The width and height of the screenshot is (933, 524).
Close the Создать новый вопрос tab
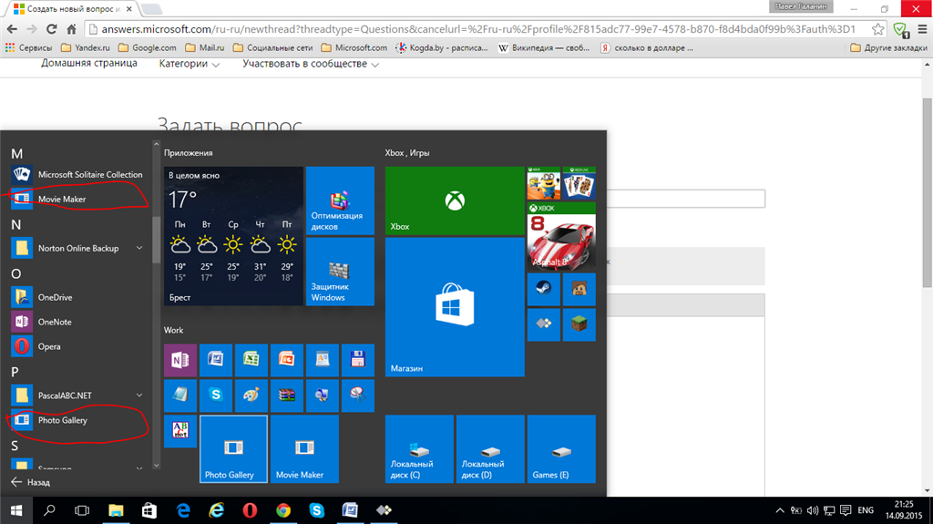pos(129,9)
